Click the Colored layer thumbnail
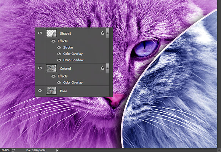Image resolution: width=221 pixels, height=152 pixels. [x=51, y=68]
